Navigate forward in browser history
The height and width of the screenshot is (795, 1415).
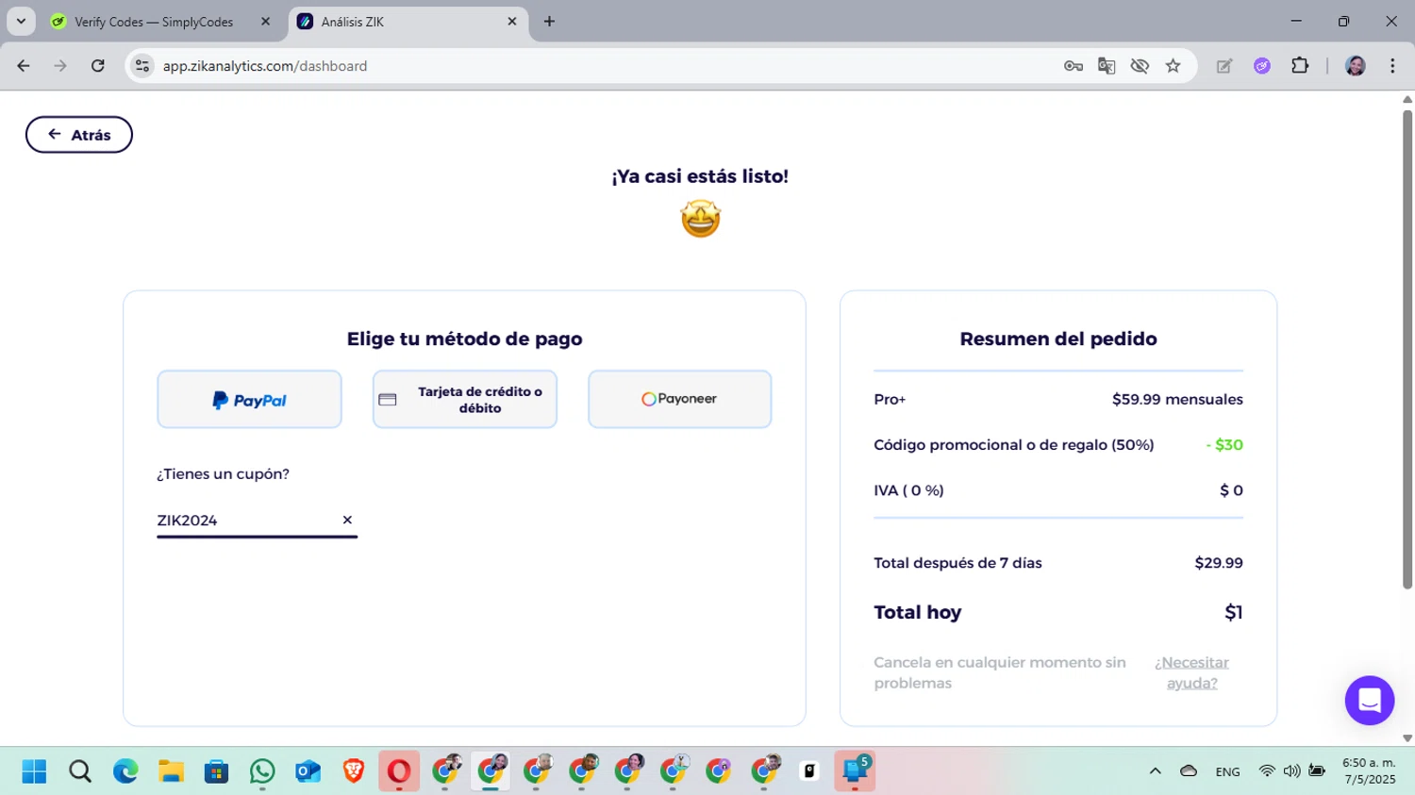pos(60,66)
